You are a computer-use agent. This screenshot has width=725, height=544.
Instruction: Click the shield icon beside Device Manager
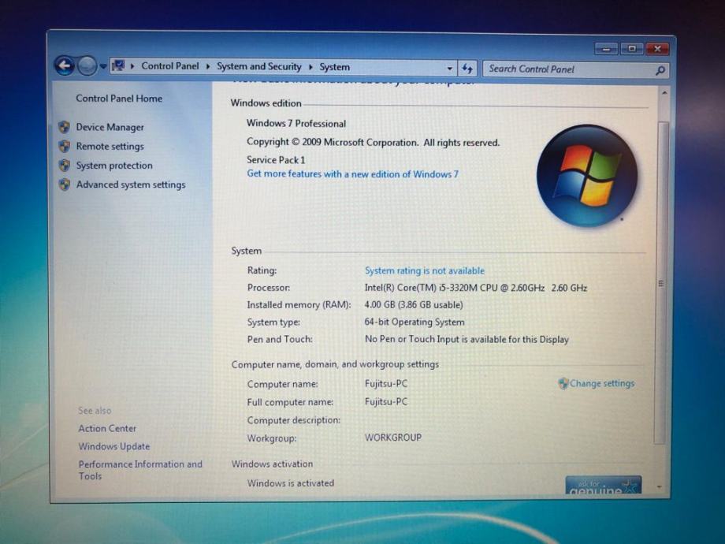tap(65, 127)
